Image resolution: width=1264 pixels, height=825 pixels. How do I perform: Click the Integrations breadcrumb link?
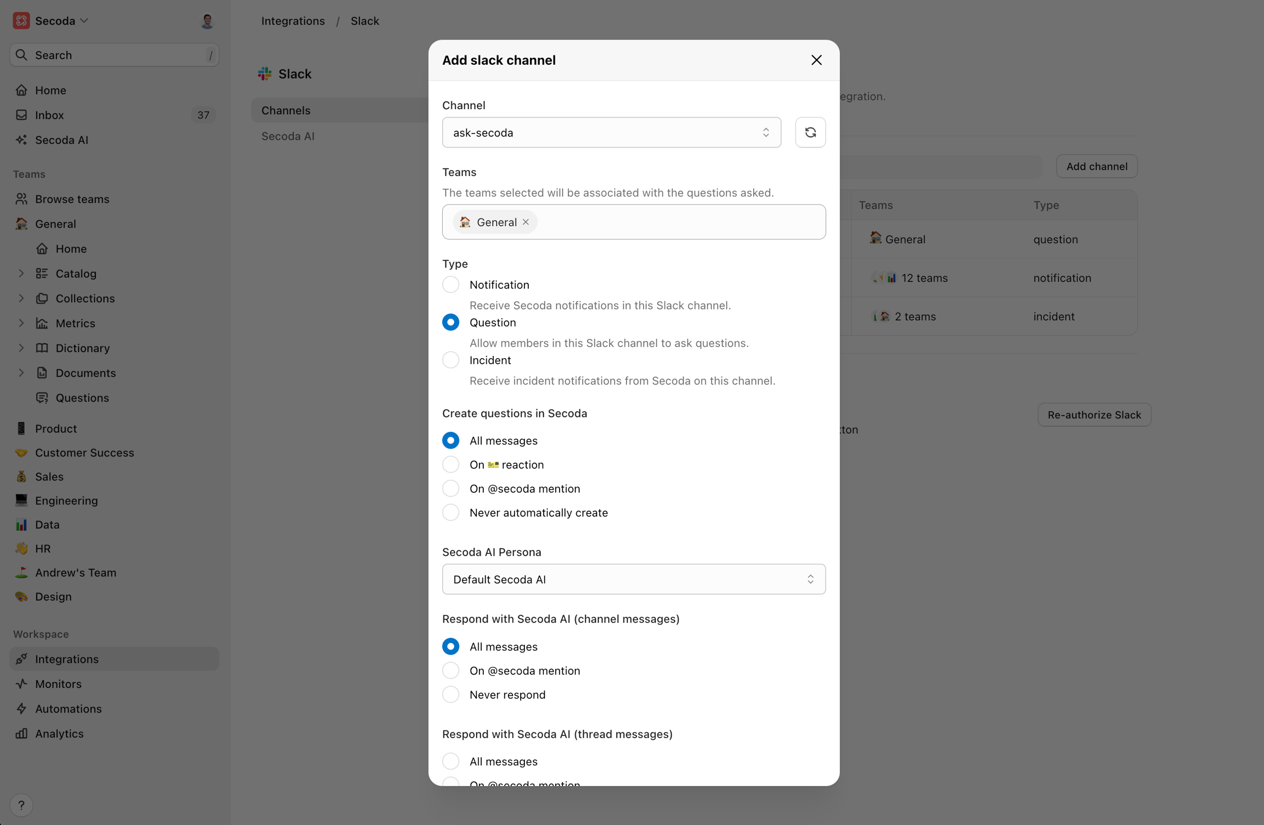tap(292, 21)
